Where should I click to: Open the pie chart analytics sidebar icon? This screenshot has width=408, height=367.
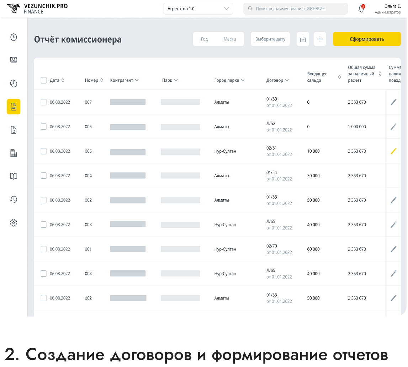(x=14, y=83)
